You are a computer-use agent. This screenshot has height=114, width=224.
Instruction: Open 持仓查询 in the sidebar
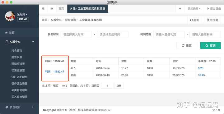(17, 51)
